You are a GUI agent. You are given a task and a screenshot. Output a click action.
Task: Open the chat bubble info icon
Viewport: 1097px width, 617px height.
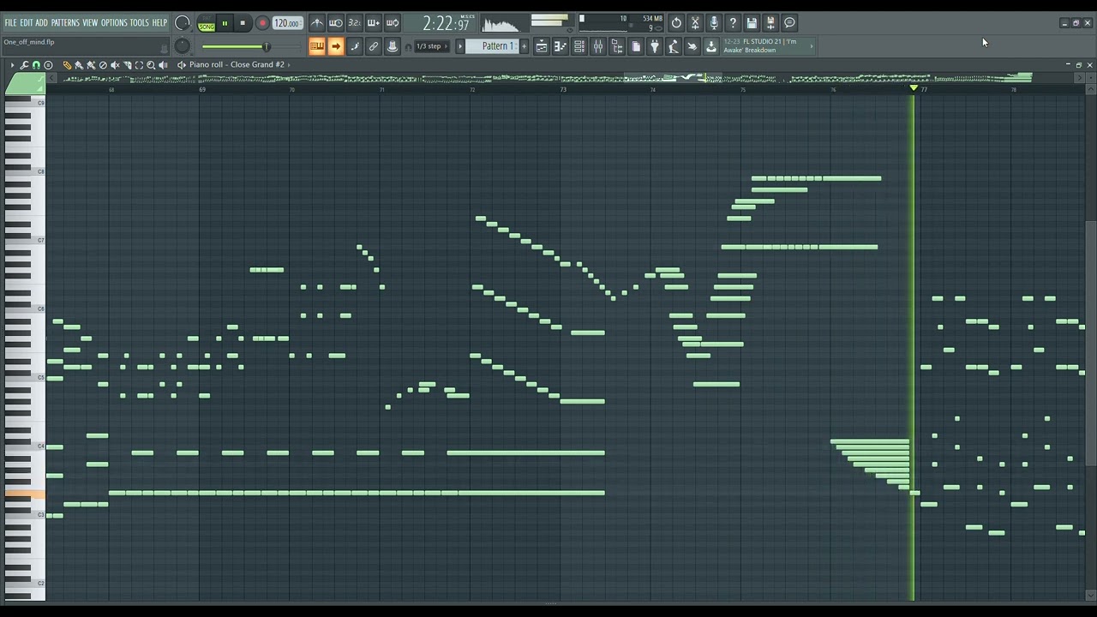[x=789, y=23]
